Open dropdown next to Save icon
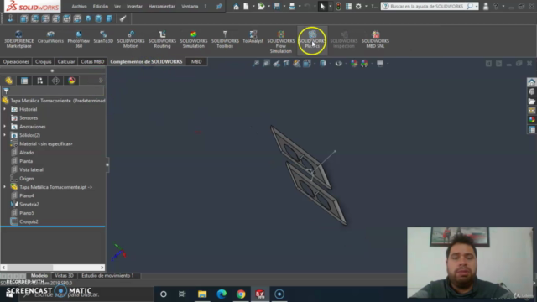The height and width of the screenshot is (302, 537). [x=284, y=6]
